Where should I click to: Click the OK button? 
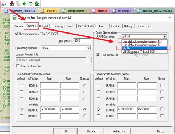pos(65,131)
